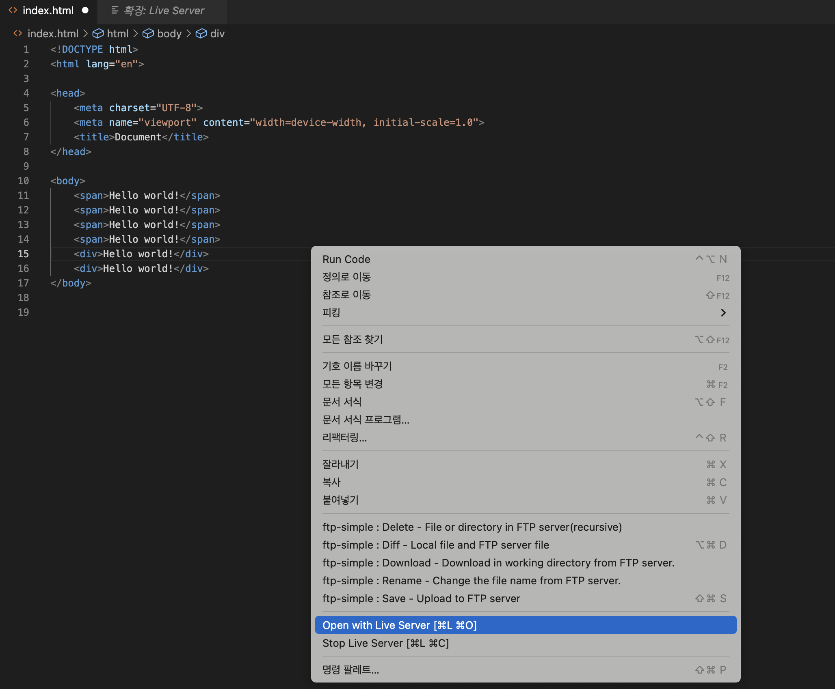Image resolution: width=835 pixels, height=689 pixels.
Task: Click the body breadcrumb segment
Action: pyautogui.click(x=169, y=34)
